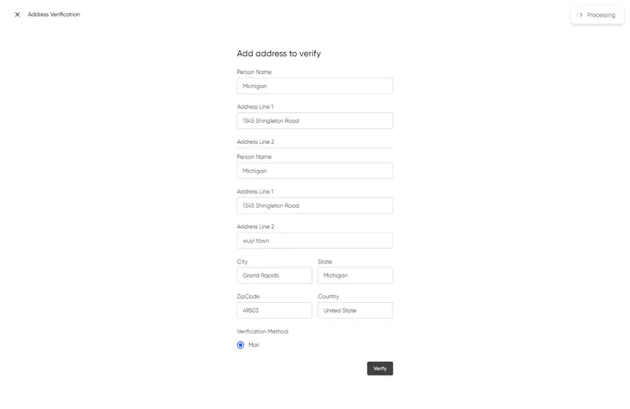
Task: Focus the second Address Line 1 input
Action: click(x=314, y=205)
